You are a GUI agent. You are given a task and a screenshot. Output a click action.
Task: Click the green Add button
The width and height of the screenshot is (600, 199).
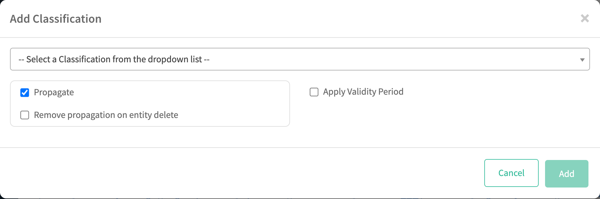(566, 174)
